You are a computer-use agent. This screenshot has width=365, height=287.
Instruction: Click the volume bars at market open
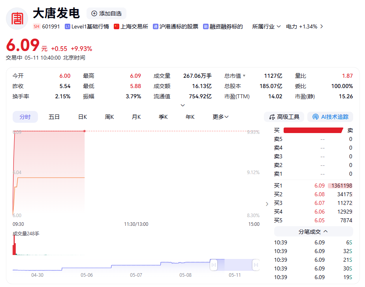coord(14,245)
